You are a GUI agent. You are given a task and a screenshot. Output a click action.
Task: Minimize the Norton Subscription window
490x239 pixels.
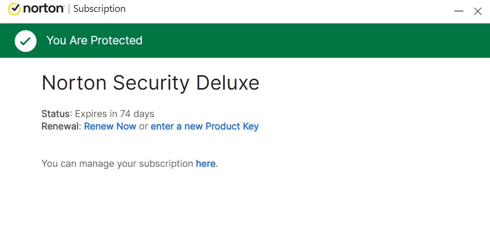pyautogui.click(x=459, y=11)
